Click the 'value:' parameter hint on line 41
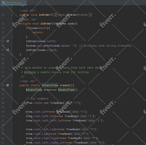 [x=83, y=116]
